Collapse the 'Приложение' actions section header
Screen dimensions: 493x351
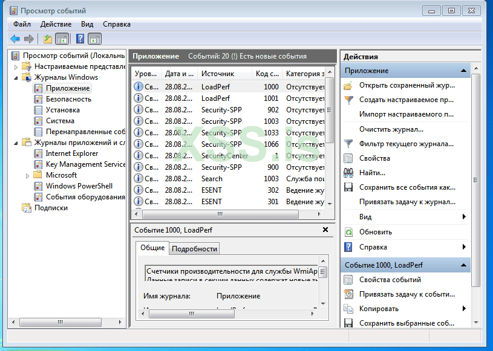click(463, 71)
